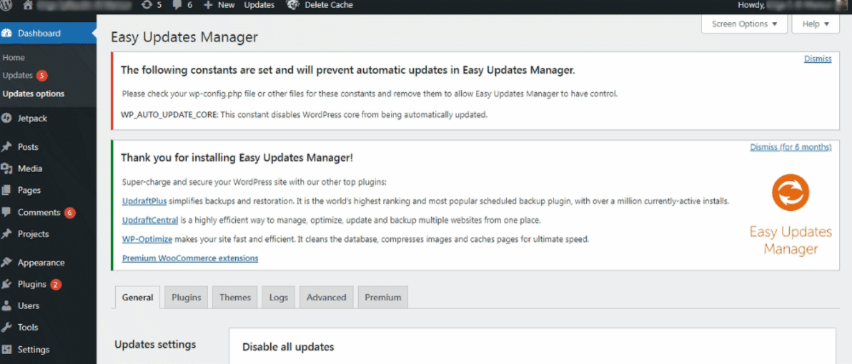Screen dimensions: 852x364
Task: Switch to the Advanced tab
Action: [x=326, y=297]
